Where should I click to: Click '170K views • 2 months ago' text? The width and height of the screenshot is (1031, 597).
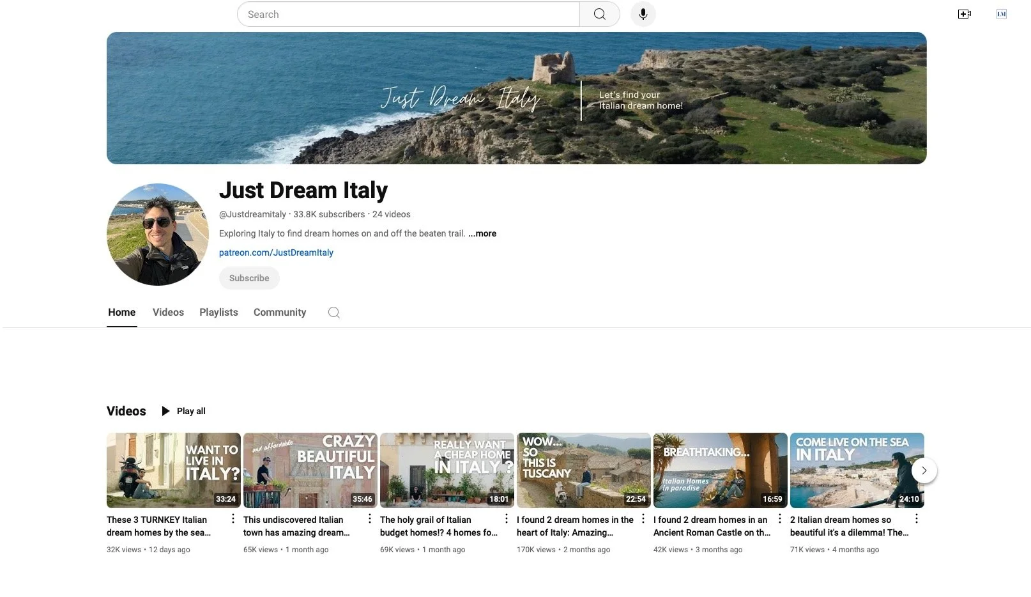point(563,550)
